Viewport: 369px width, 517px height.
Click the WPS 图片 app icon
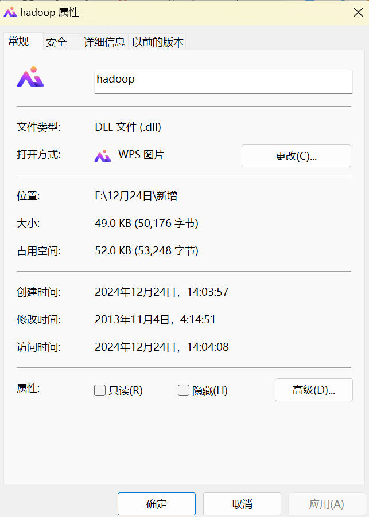[103, 156]
